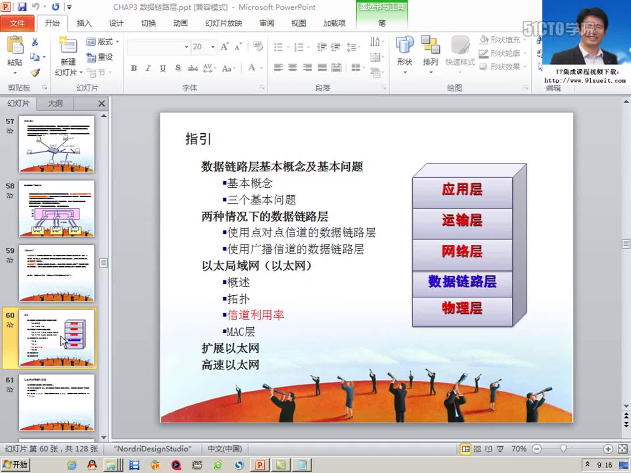Screen dimensions: 631x473
Task: Toggle text shadow S button
Action: point(178,68)
